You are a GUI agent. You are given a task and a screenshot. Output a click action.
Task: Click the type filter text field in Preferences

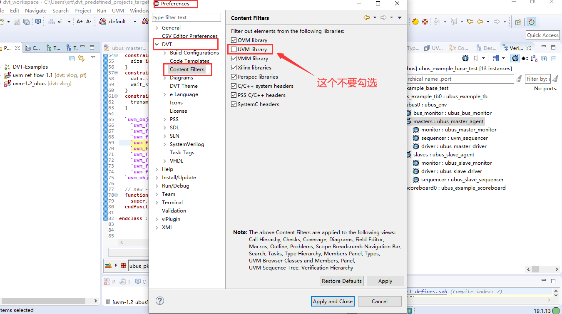tap(186, 17)
